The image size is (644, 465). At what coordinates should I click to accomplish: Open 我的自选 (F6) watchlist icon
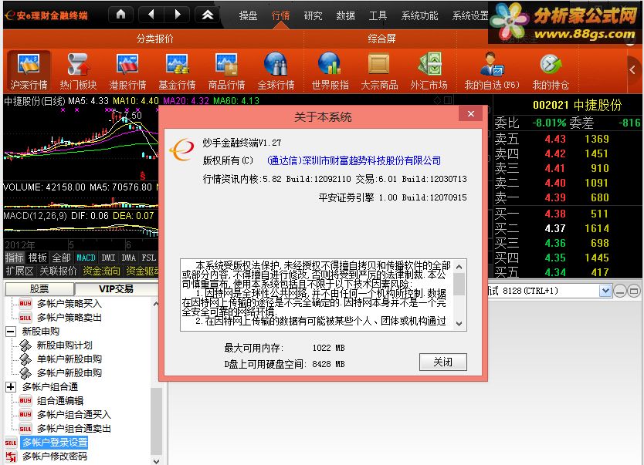(x=492, y=70)
